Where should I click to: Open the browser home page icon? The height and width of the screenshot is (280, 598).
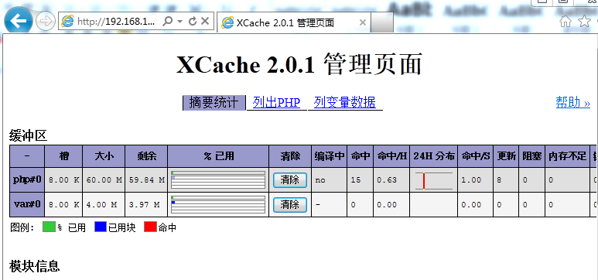point(566,21)
